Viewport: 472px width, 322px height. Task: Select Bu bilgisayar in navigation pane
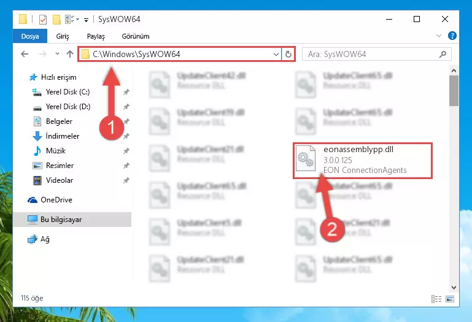tap(72, 220)
